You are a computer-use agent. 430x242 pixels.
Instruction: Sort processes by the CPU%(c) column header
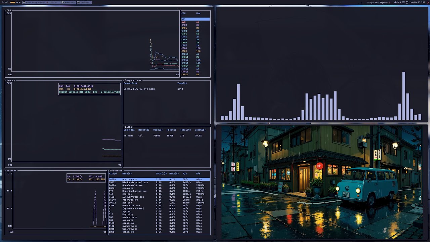click(161, 174)
